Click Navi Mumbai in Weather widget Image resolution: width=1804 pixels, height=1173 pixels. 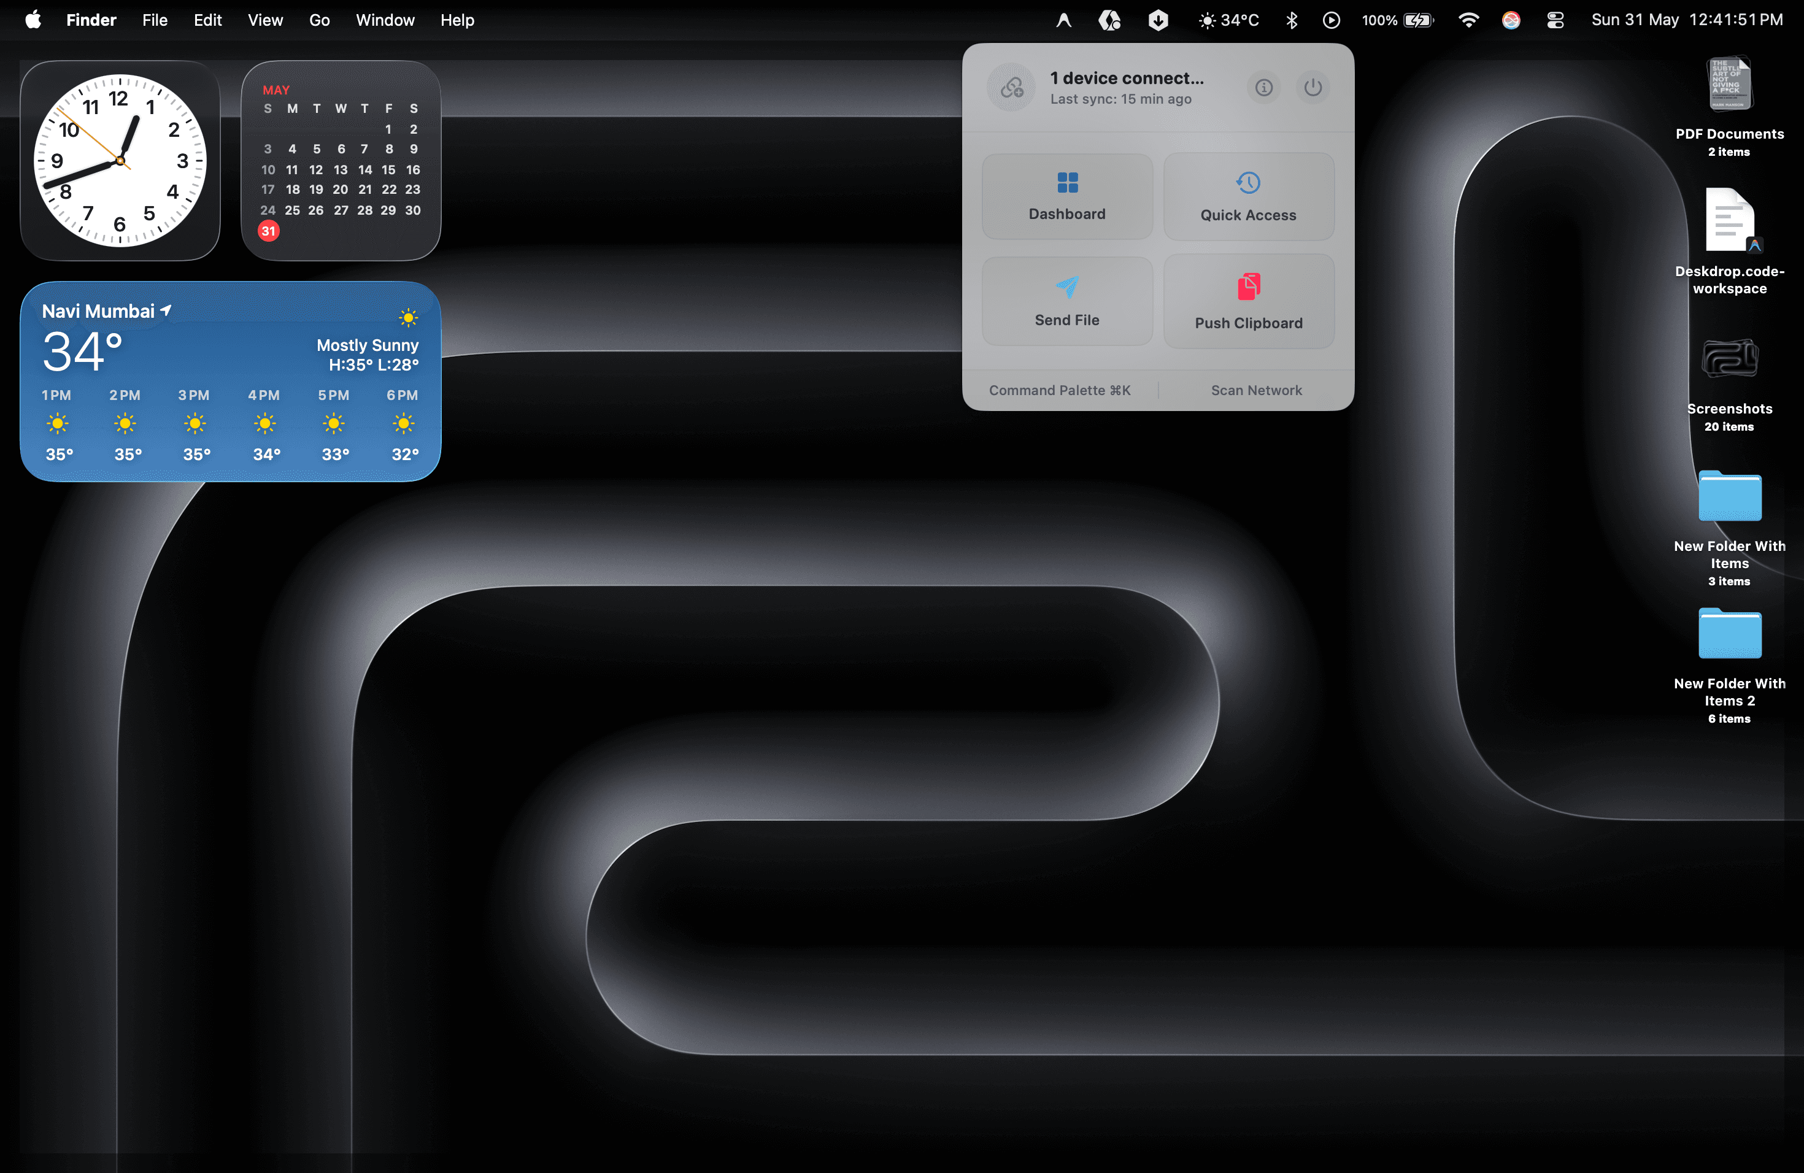[98, 310]
